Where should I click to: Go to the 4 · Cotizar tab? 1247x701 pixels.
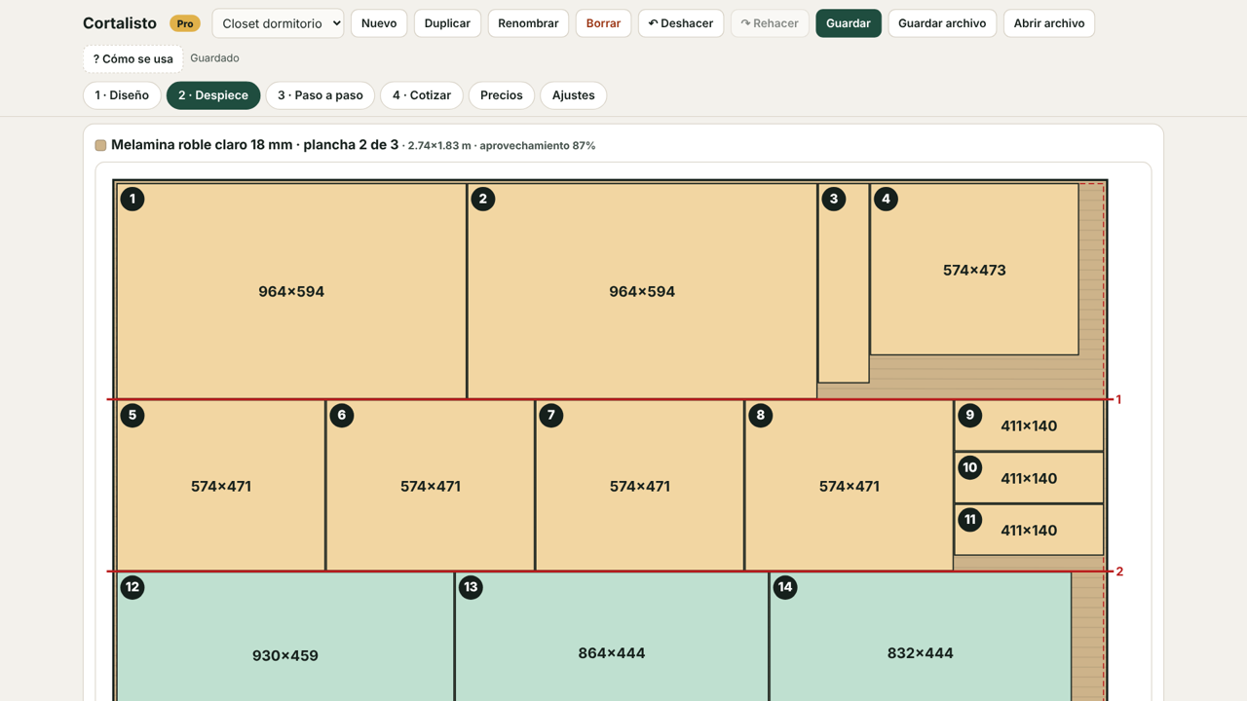point(422,95)
